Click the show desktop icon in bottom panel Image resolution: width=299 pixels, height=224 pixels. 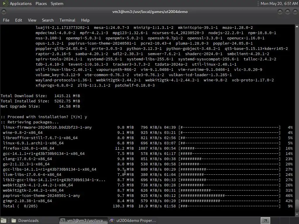[4, 220]
